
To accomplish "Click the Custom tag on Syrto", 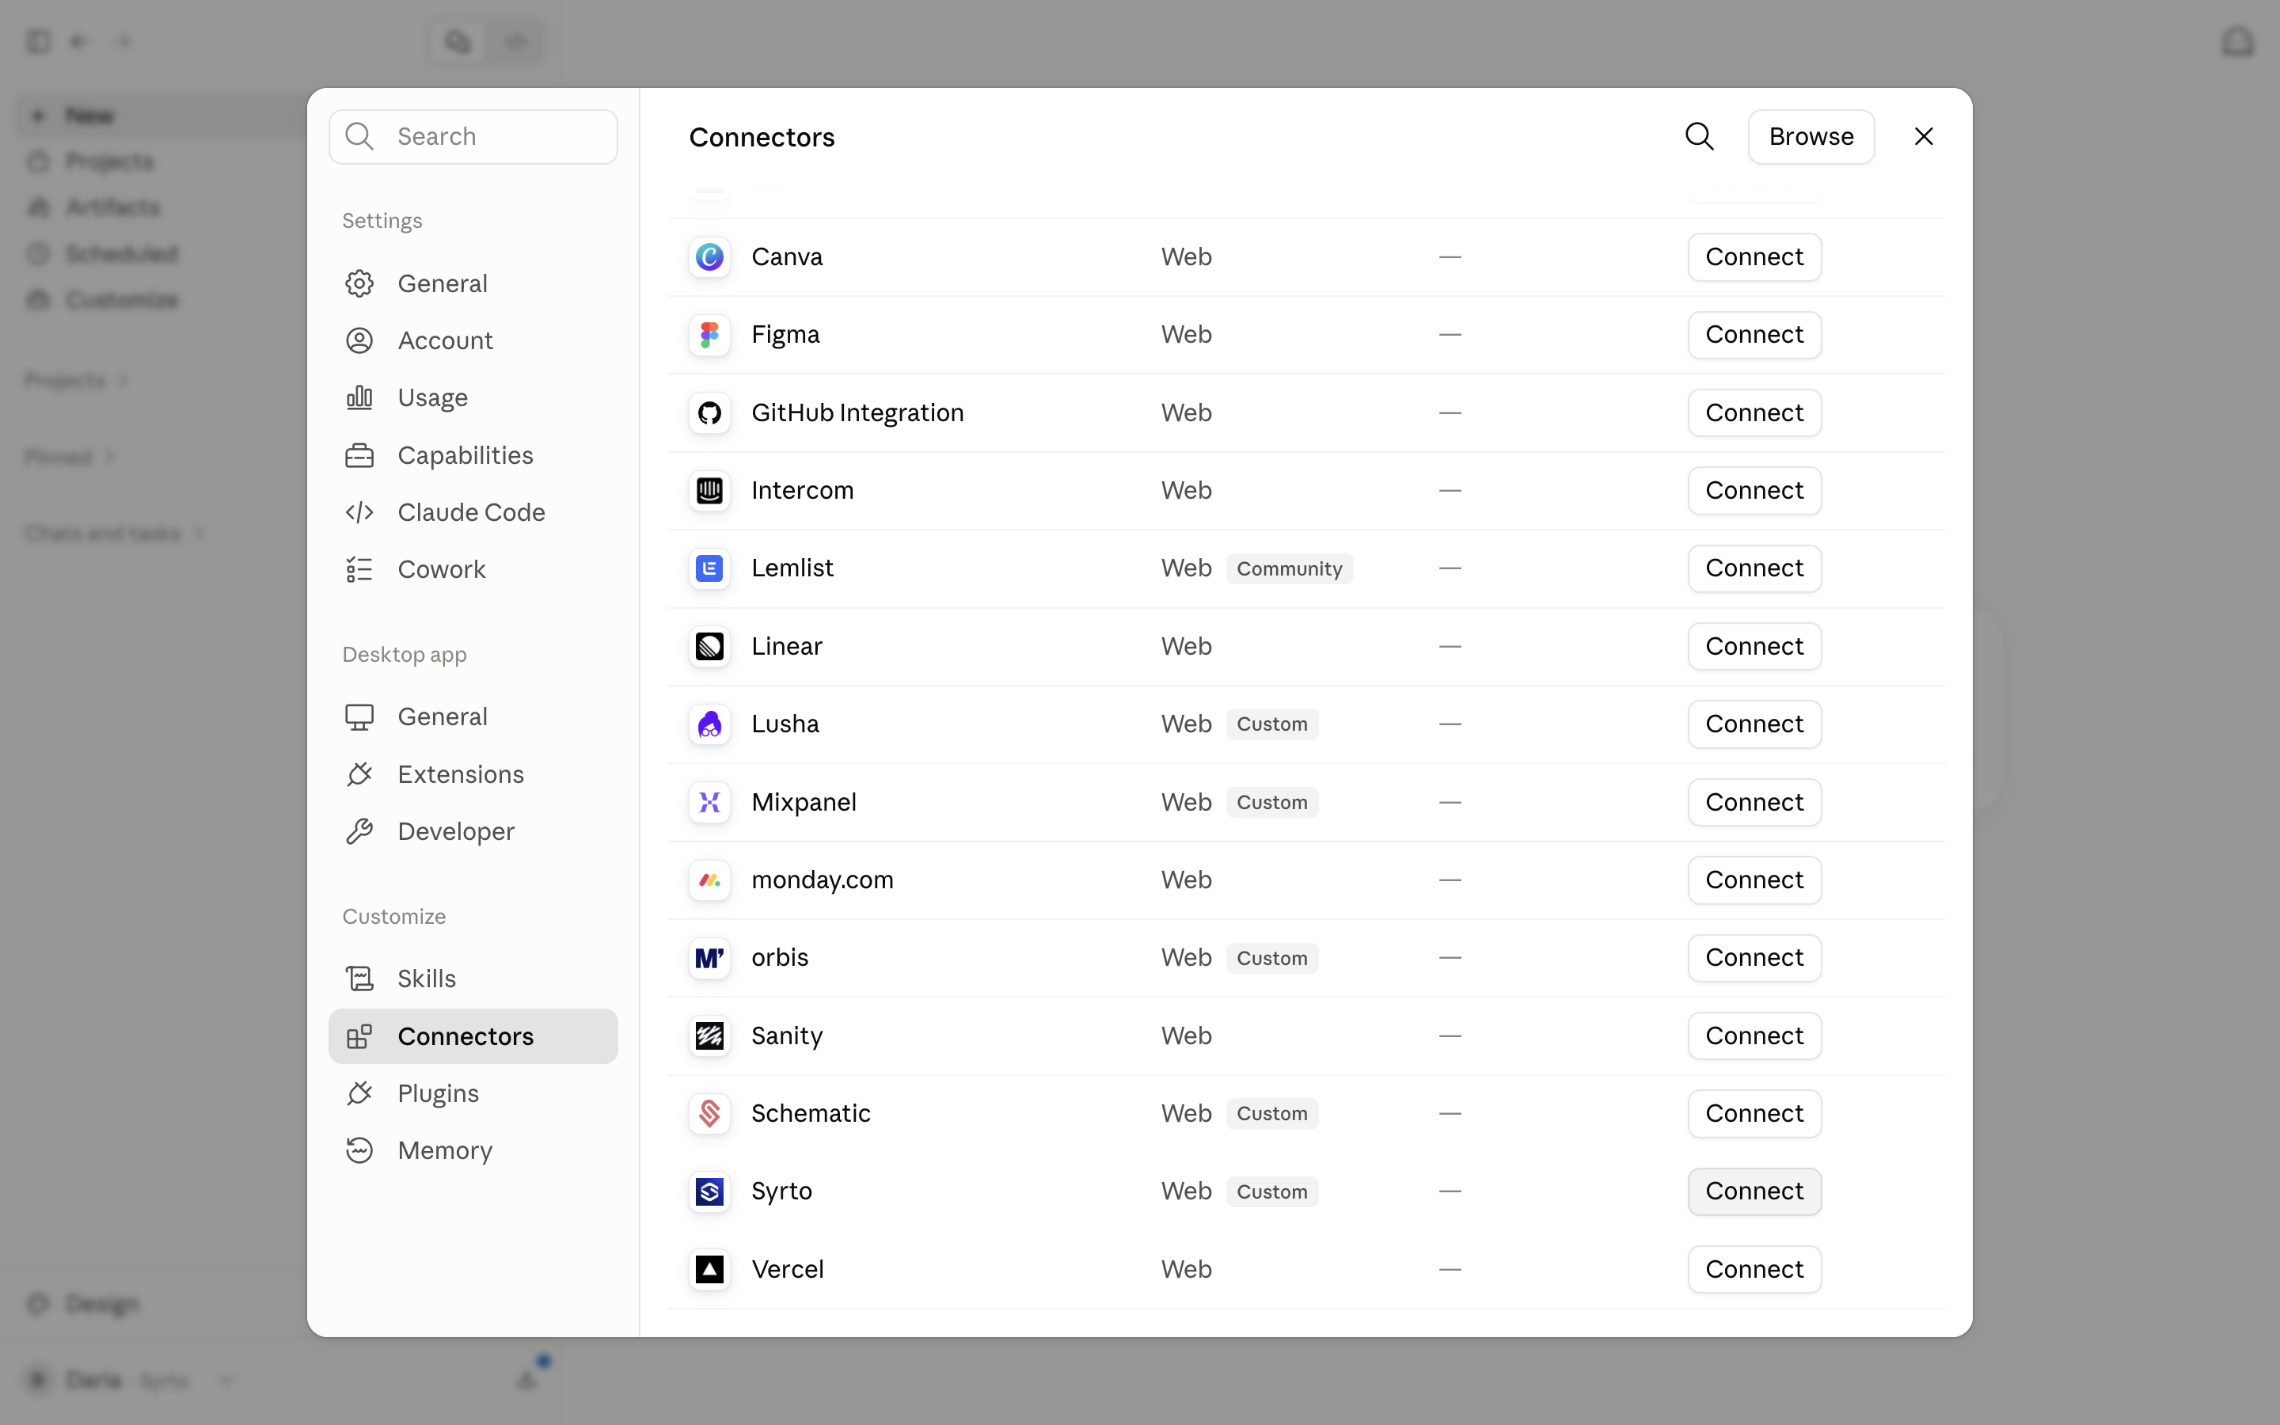I will tap(1272, 1191).
